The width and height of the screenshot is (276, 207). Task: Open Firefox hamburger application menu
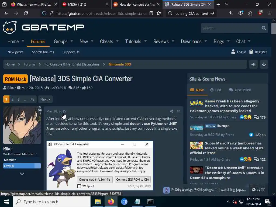point(270,13)
